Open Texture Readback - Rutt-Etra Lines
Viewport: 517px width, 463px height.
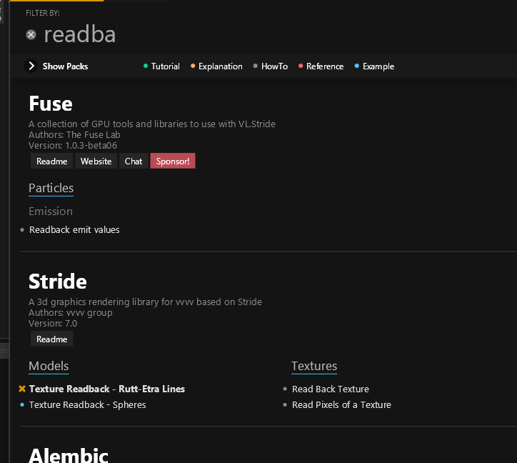(106, 389)
